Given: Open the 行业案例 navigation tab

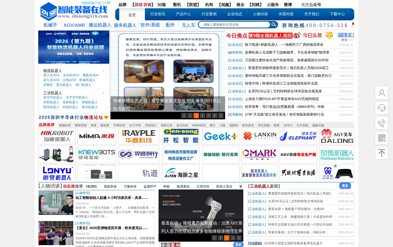Looking at the screenshot, I should point(209,14).
